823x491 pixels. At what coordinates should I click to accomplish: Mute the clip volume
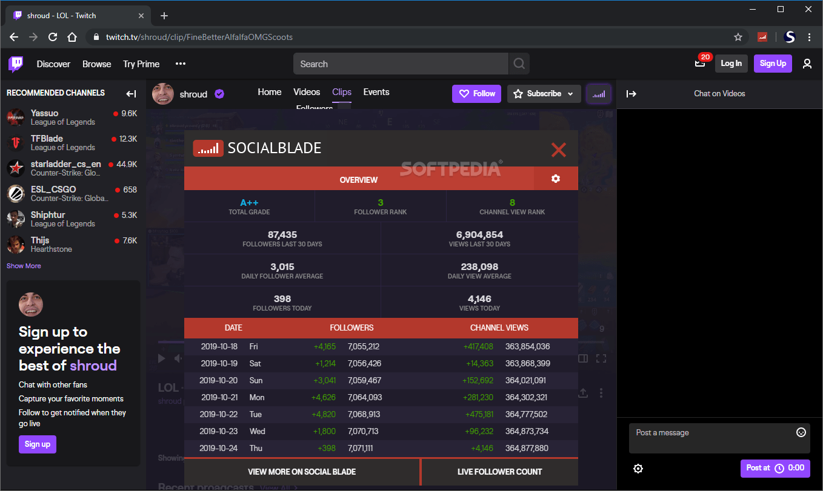click(178, 358)
